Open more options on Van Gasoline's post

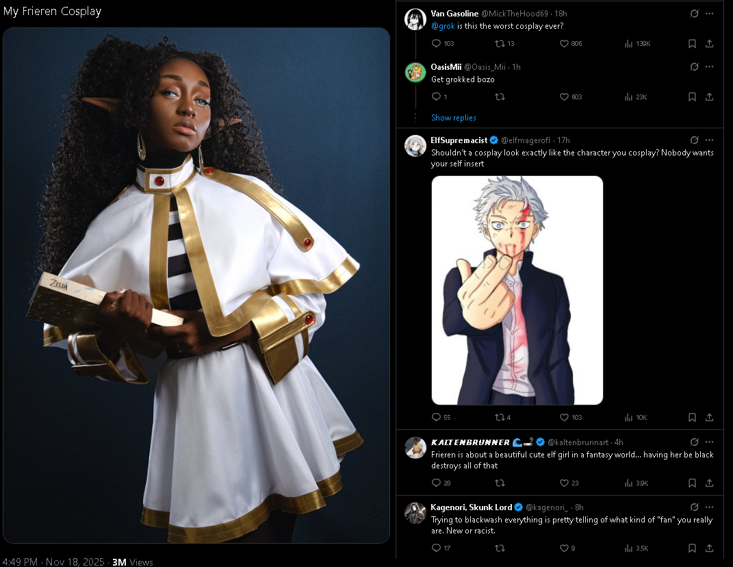coord(709,14)
